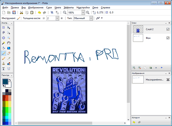Screen dimensions: 172x126
Task: Click the swap colors arrow icon
Action: [x=10, y=80]
